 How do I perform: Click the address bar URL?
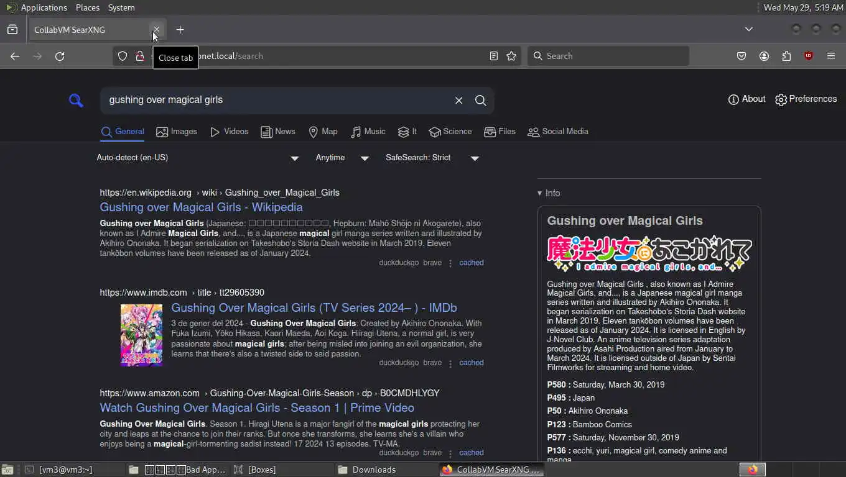click(x=317, y=56)
